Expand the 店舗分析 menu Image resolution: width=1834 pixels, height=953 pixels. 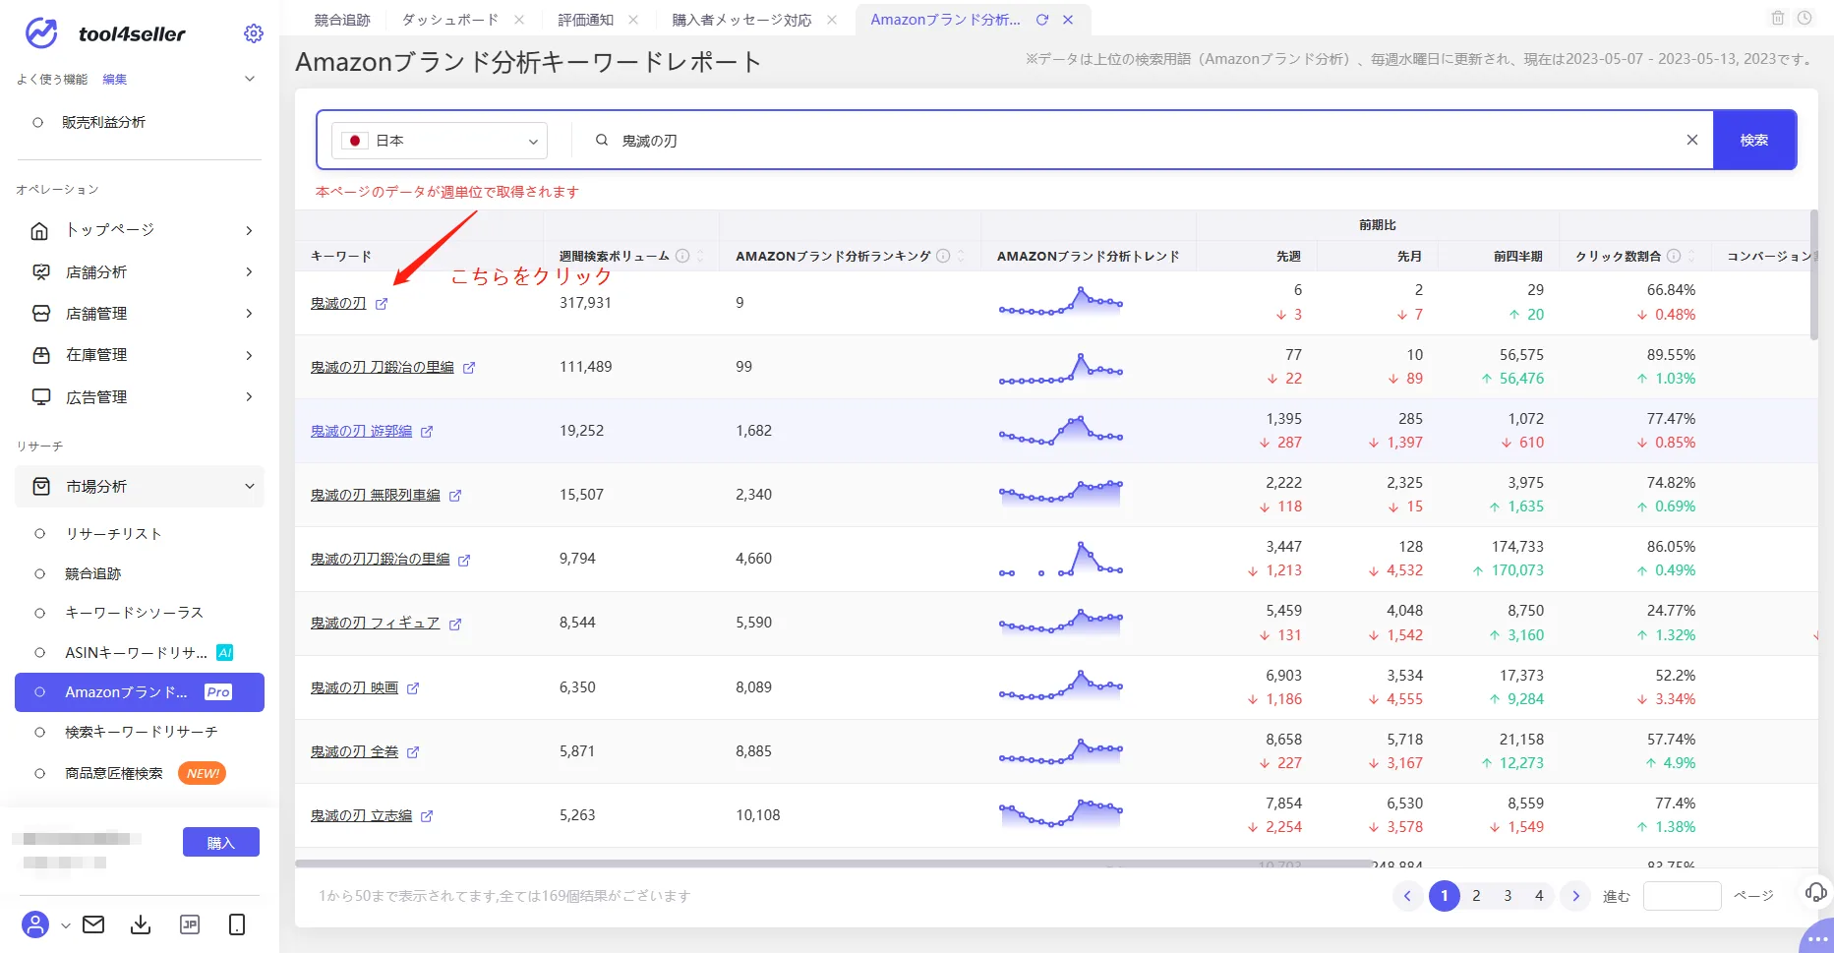140,272
